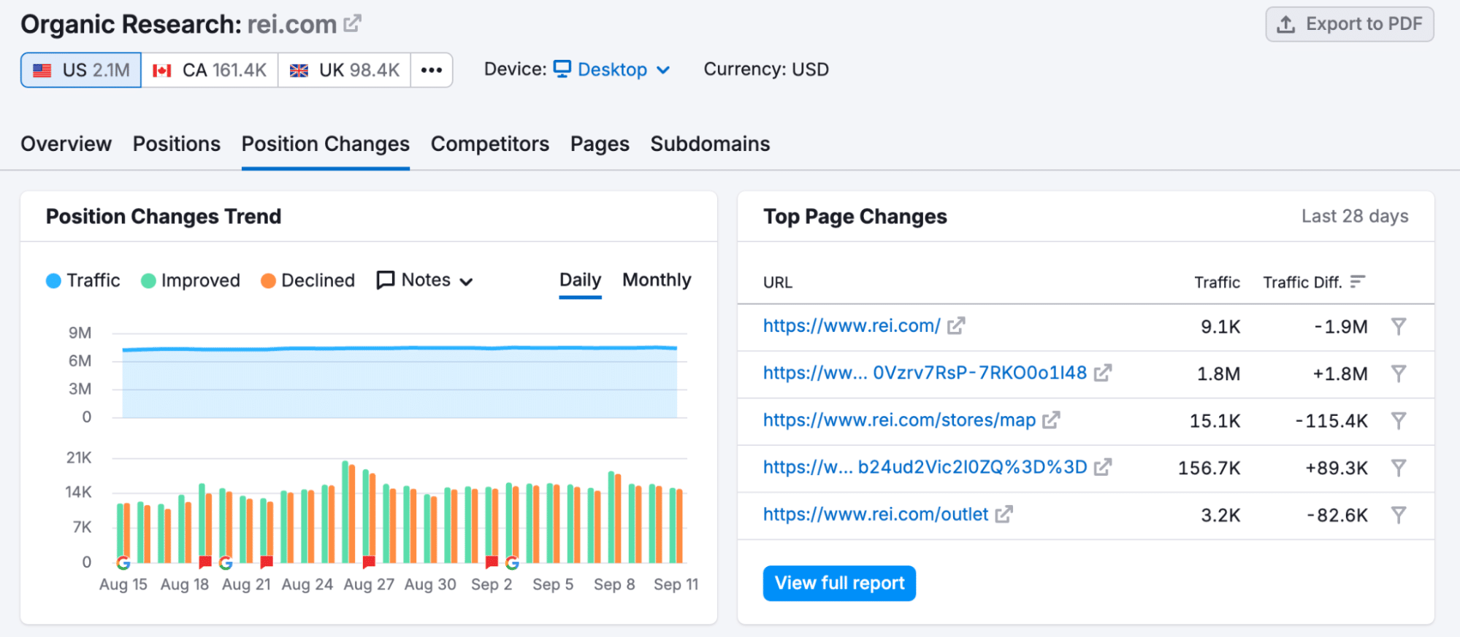Open the rei.com/outlet link
Screen dimensions: 1460x637
[x=875, y=514]
